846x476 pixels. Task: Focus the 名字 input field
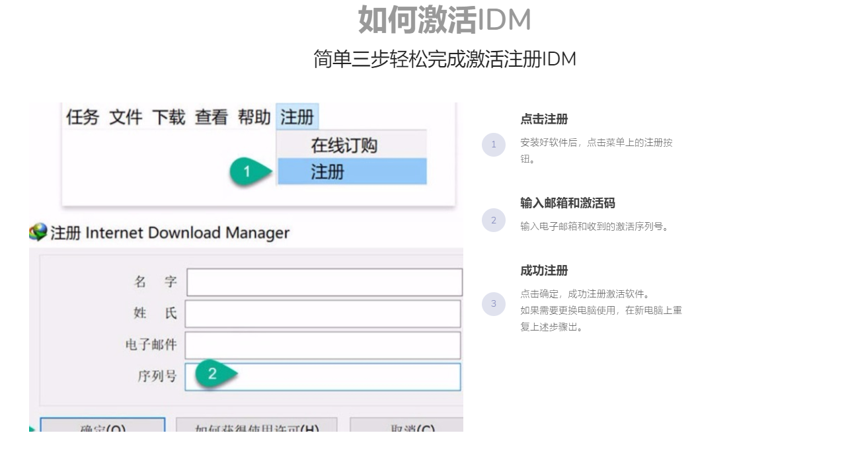(325, 282)
